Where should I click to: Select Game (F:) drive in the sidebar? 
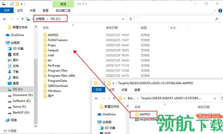click(x=17, y=107)
